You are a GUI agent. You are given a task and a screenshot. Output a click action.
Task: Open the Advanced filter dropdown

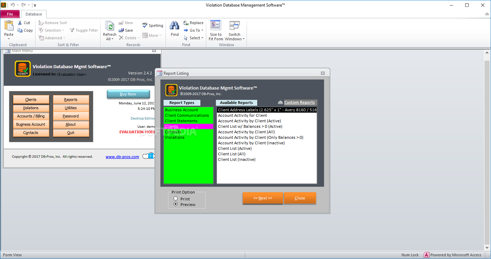52,38
